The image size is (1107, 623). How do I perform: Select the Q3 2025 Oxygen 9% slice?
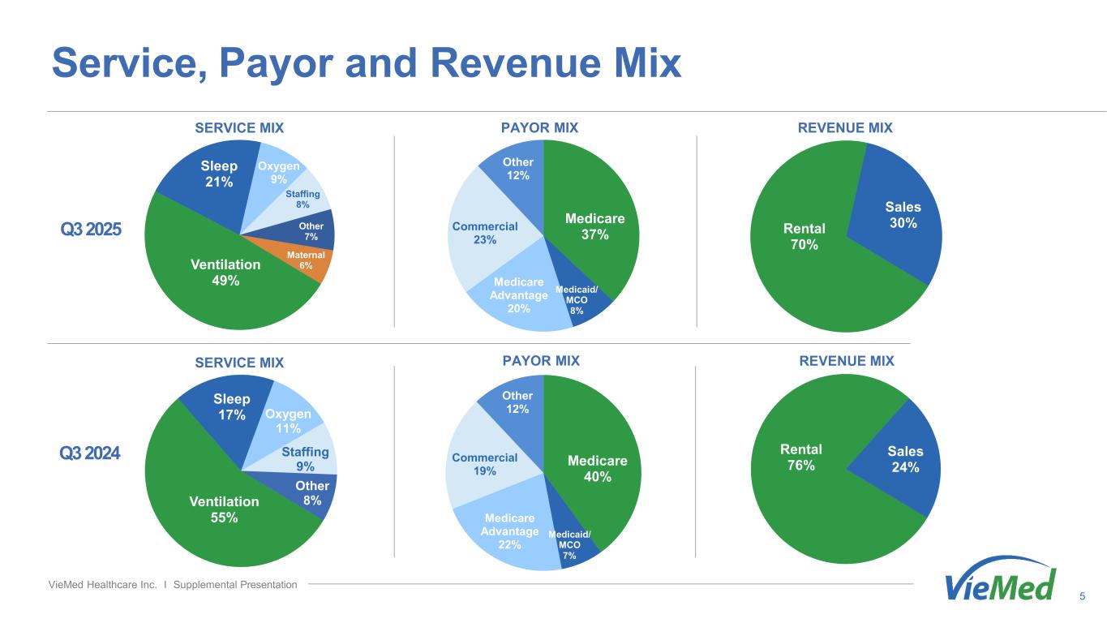(x=280, y=171)
